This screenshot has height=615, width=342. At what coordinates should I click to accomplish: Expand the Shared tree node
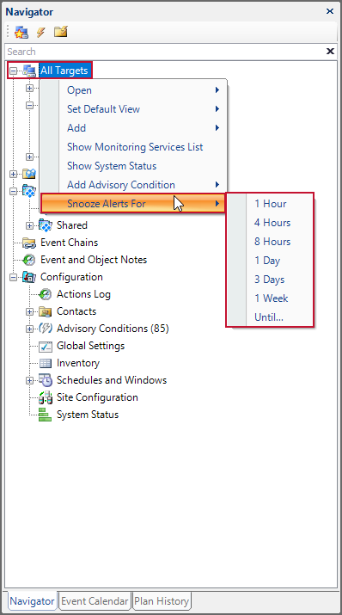click(x=30, y=225)
